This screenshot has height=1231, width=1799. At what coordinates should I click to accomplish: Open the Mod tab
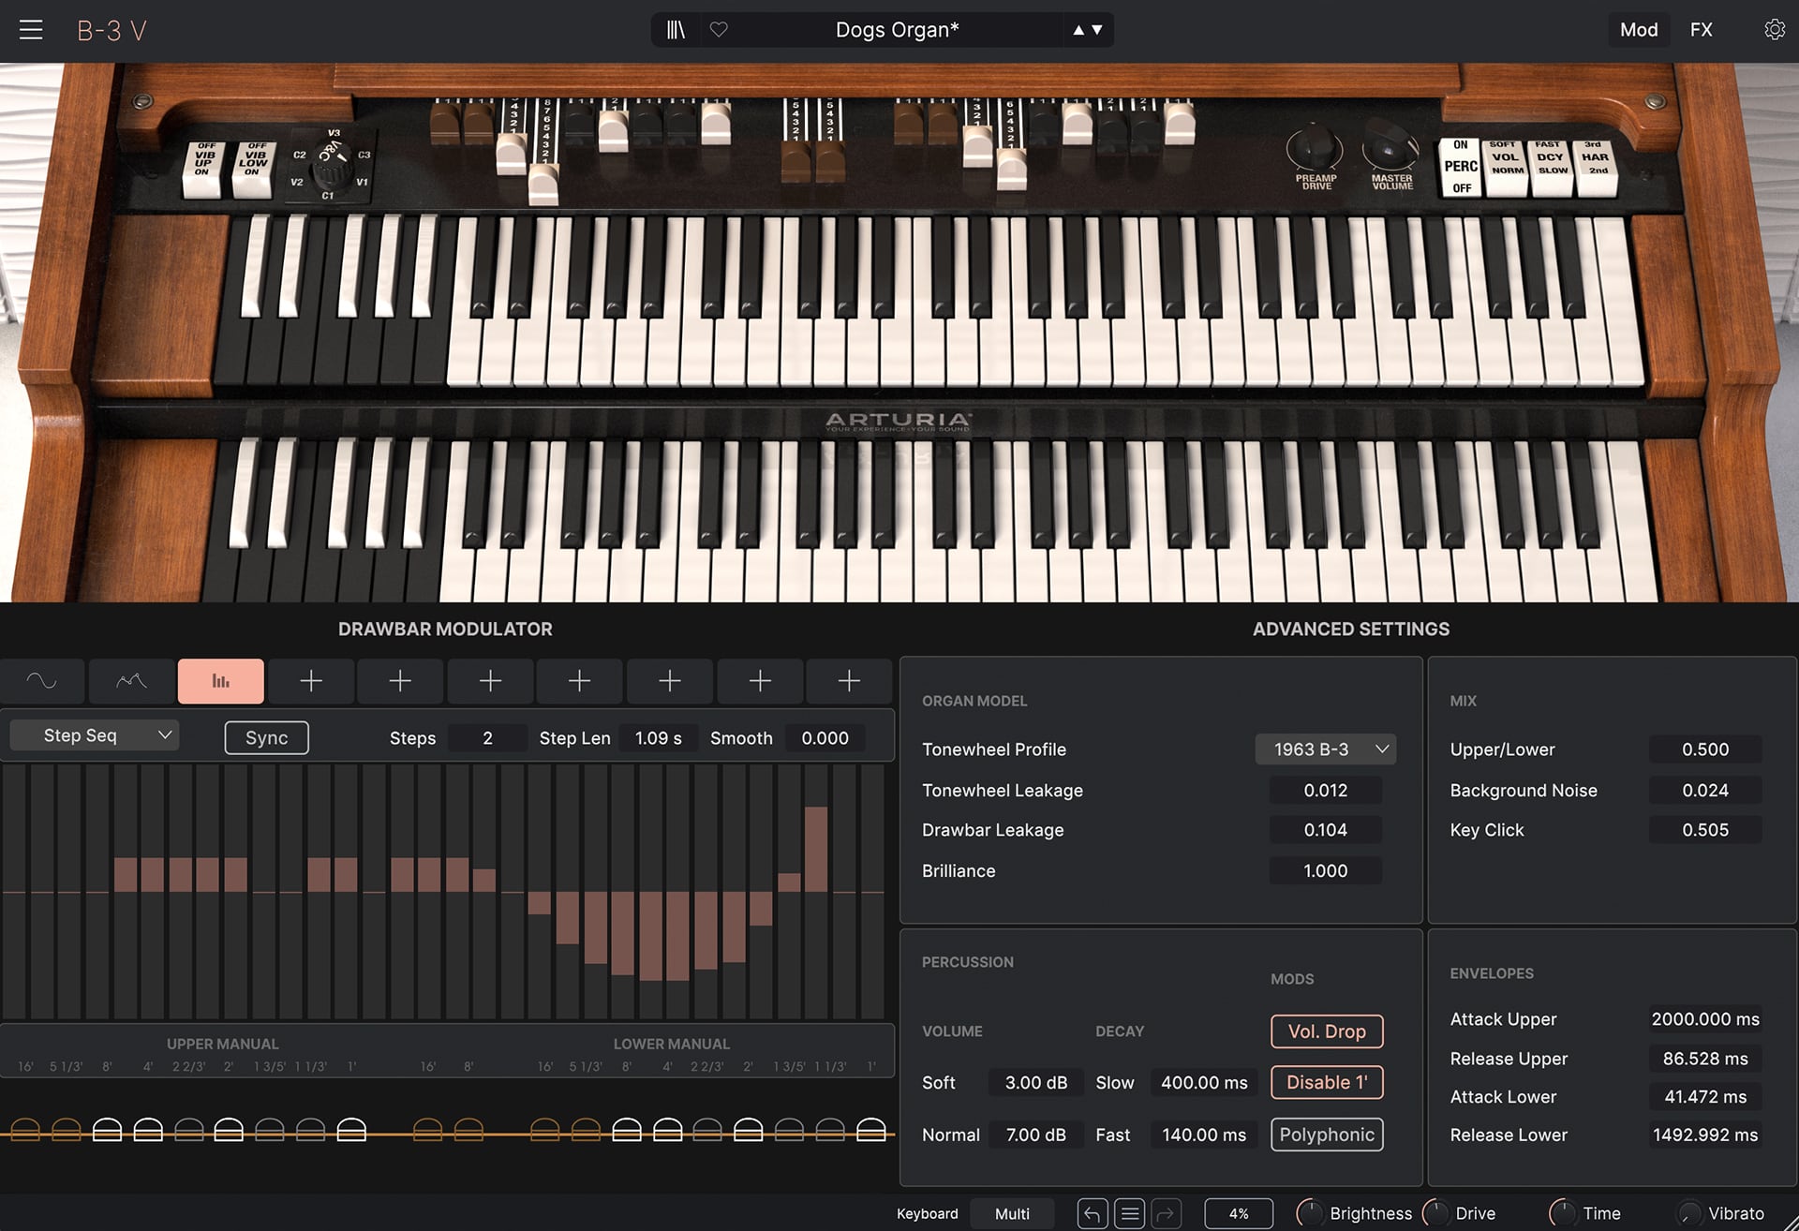[x=1638, y=30]
